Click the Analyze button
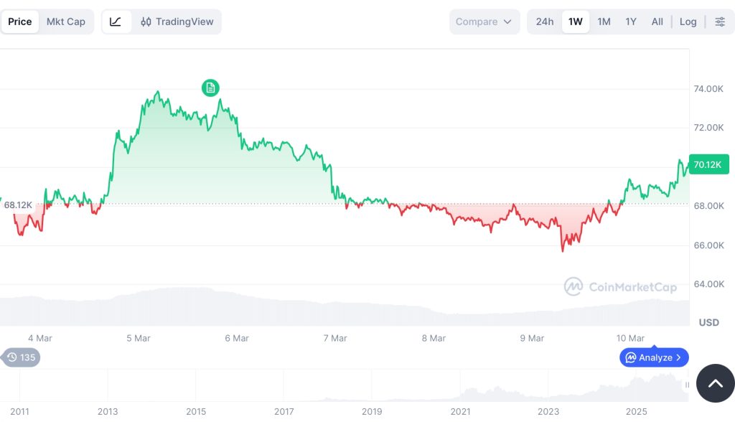735x422 pixels. pyautogui.click(x=653, y=357)
